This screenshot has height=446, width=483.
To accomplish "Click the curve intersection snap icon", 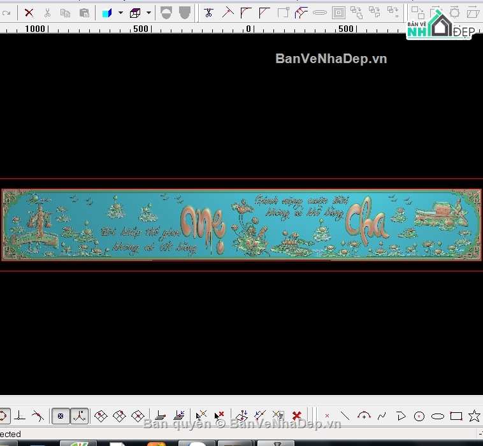I will click(x=38, y=416).
